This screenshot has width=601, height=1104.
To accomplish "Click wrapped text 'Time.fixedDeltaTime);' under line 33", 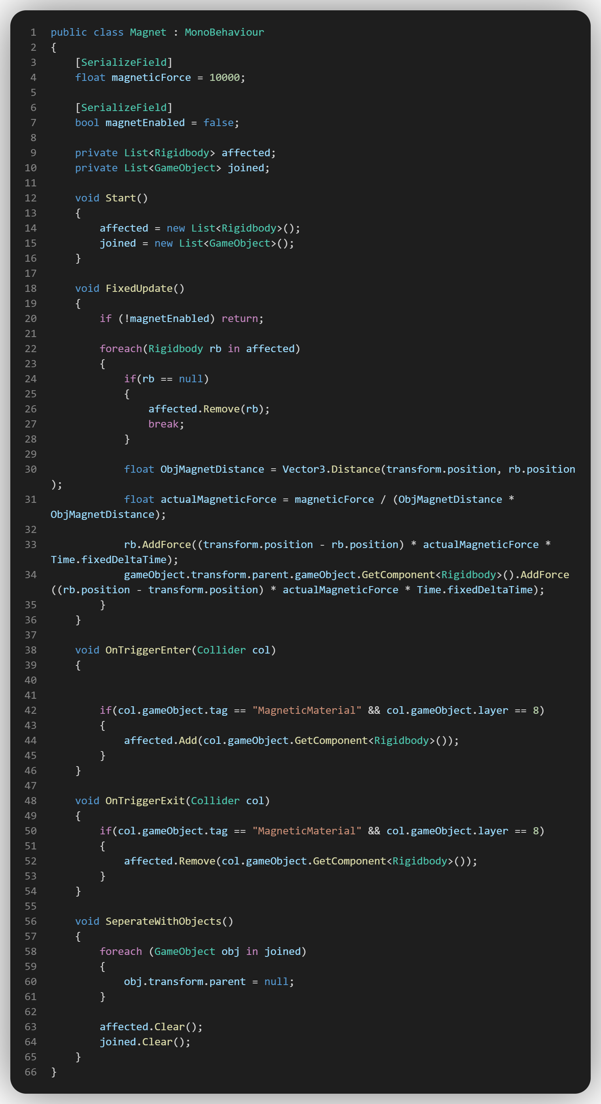I will [x=115, y=560].
